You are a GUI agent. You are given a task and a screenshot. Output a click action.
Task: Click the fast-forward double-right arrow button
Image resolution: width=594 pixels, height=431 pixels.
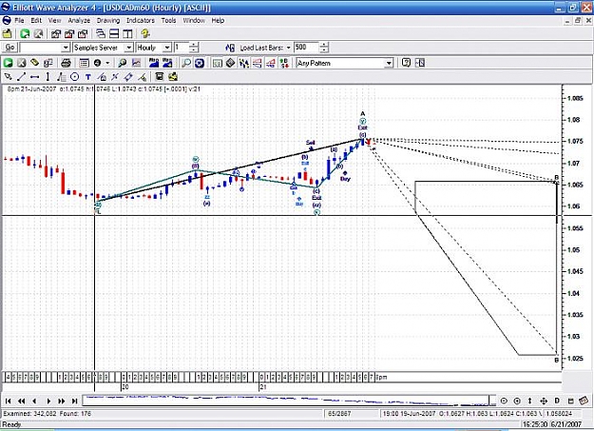pos(62,401)
